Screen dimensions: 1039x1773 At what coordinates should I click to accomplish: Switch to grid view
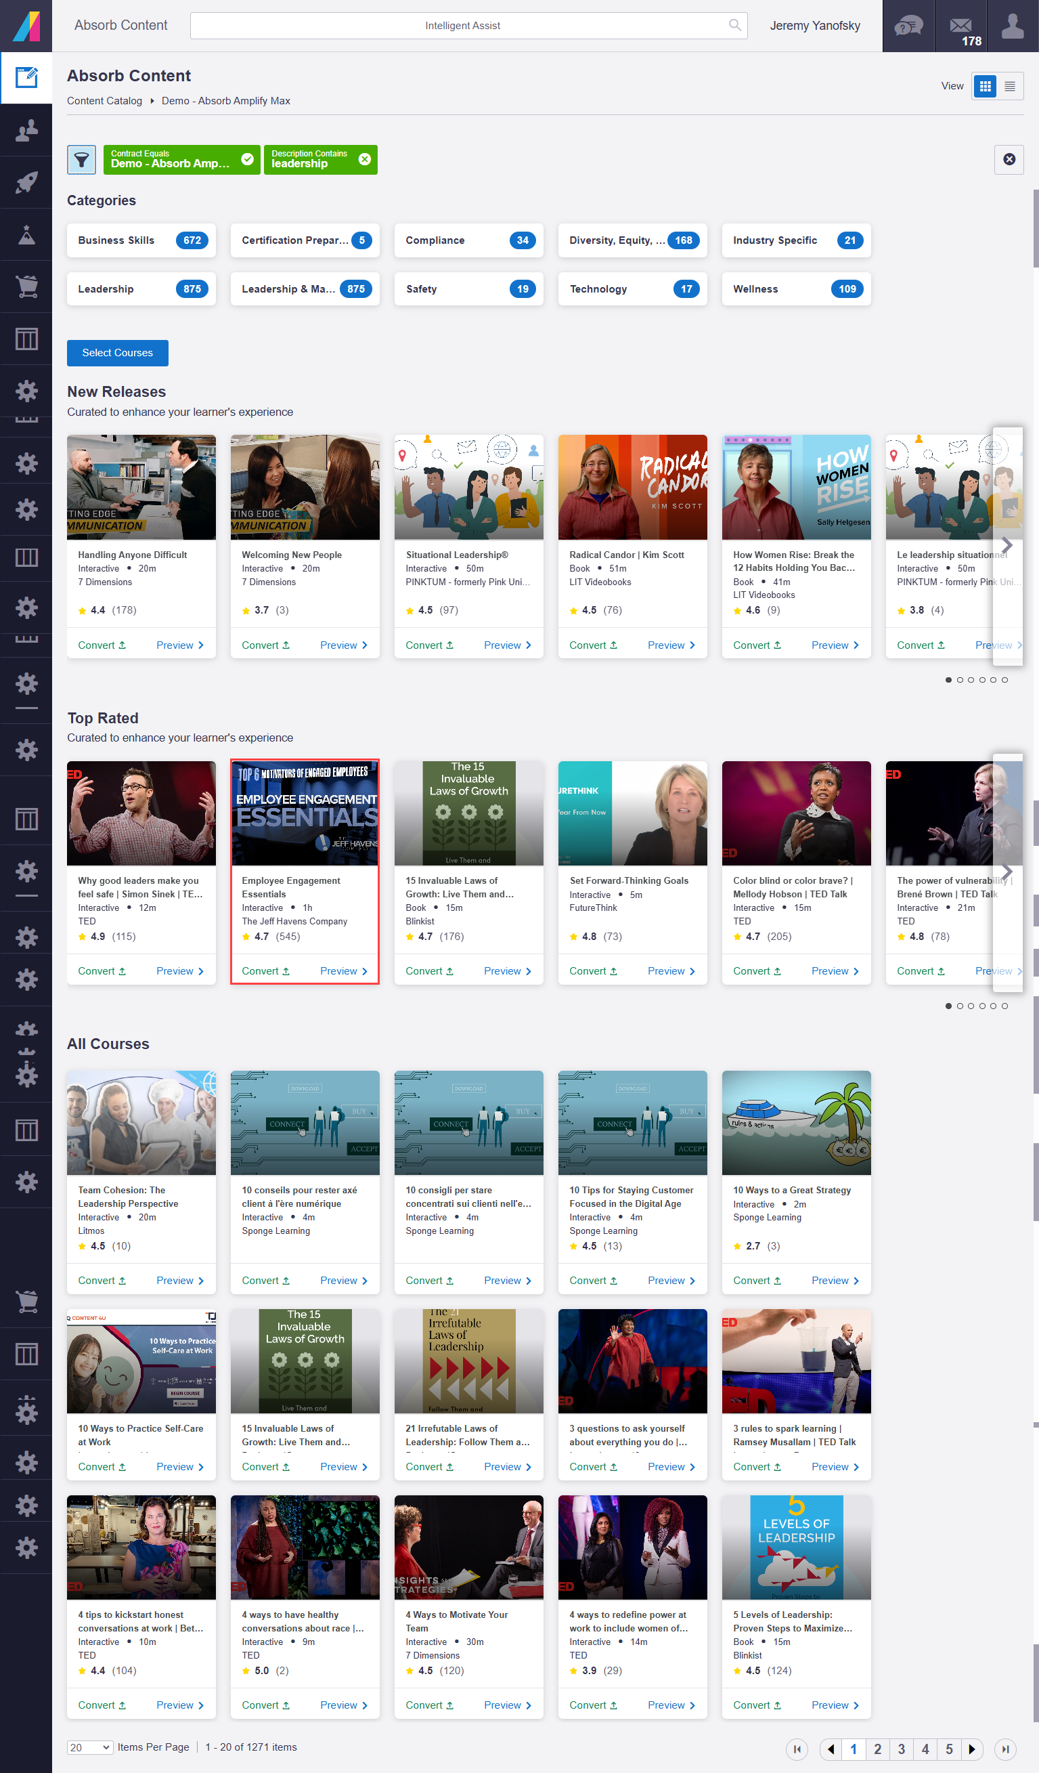[x=985, y=86]
